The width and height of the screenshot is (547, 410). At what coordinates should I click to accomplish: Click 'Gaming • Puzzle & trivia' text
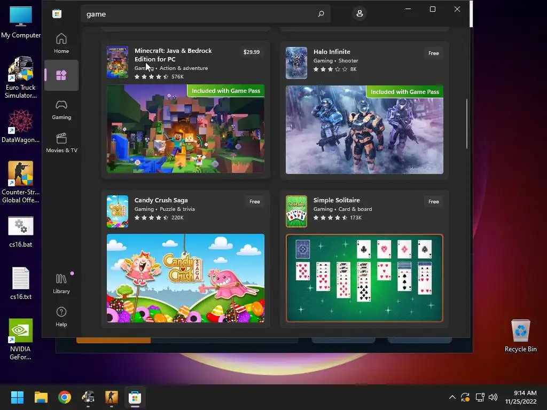click(165, 209)
